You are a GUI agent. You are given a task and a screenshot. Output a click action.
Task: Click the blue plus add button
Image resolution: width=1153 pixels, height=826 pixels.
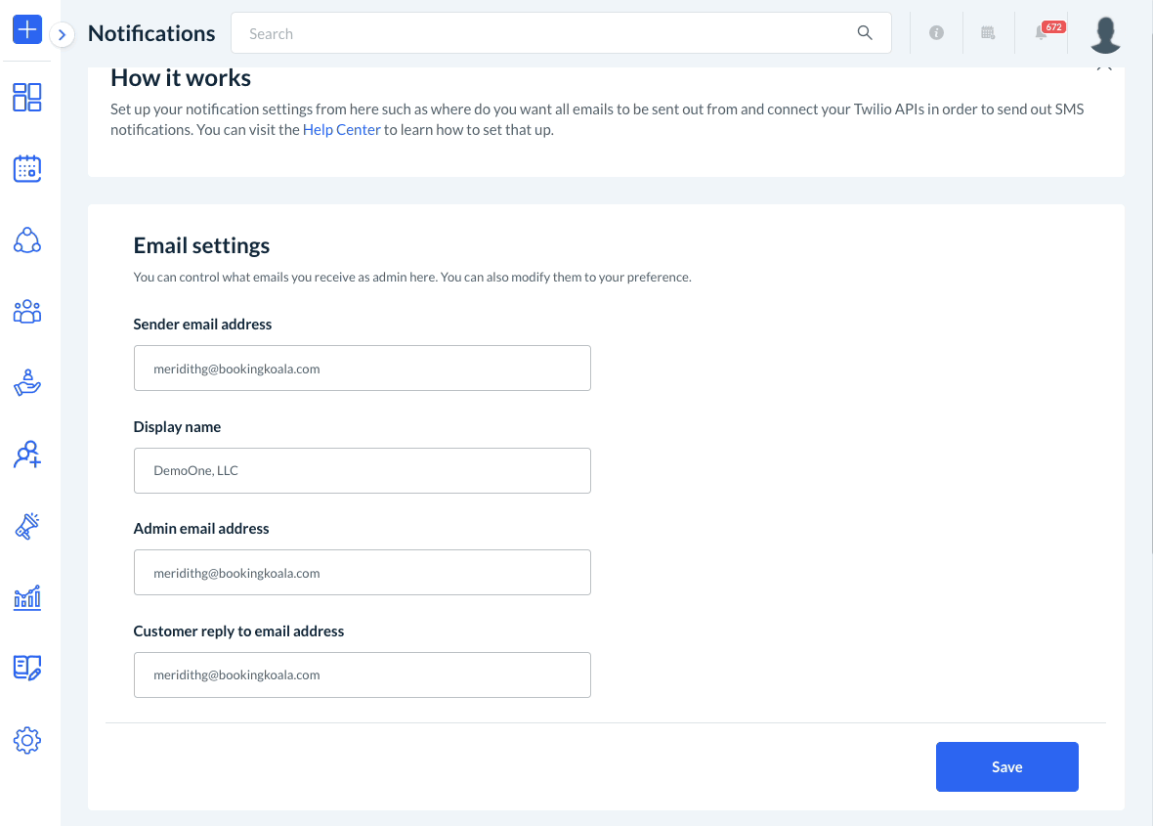[27, 30]
